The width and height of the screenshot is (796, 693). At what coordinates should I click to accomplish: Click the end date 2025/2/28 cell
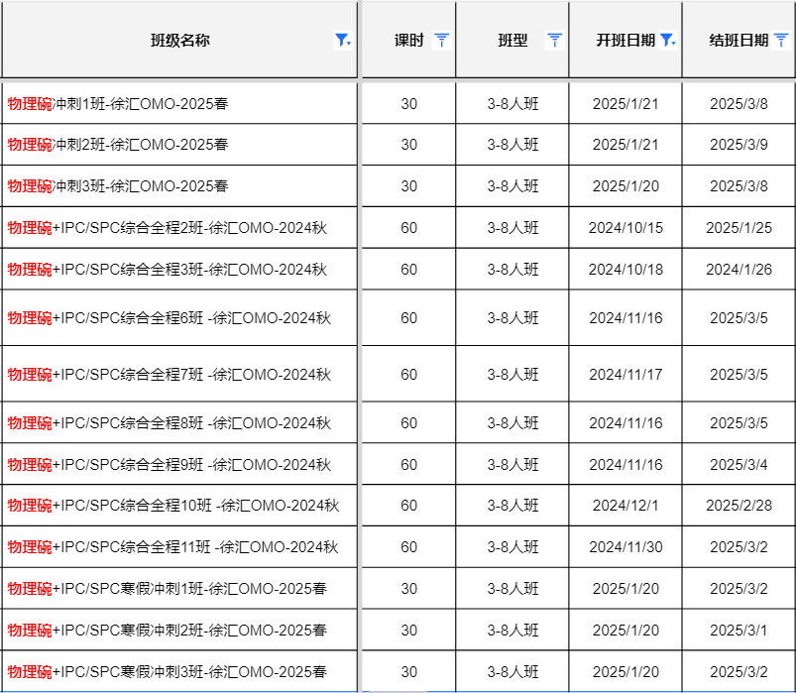pyautogui.click(x=739, y=506)
